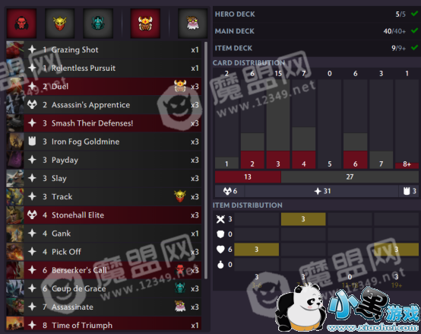Click the weapon item icon in Item Distribution
The image size is (421, 334).
pos(220,219)
